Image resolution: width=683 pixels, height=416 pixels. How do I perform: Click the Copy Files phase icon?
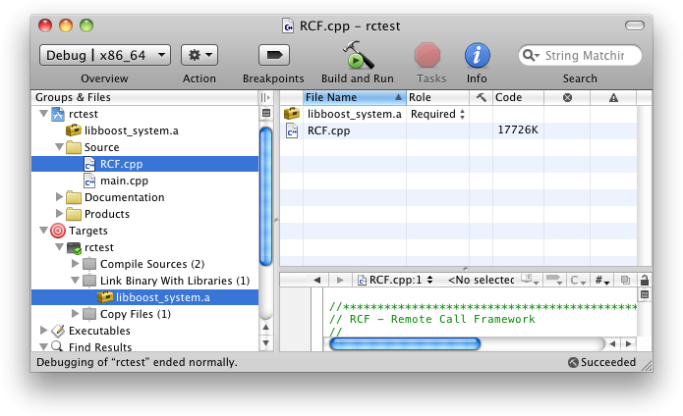tap(89, 314)
